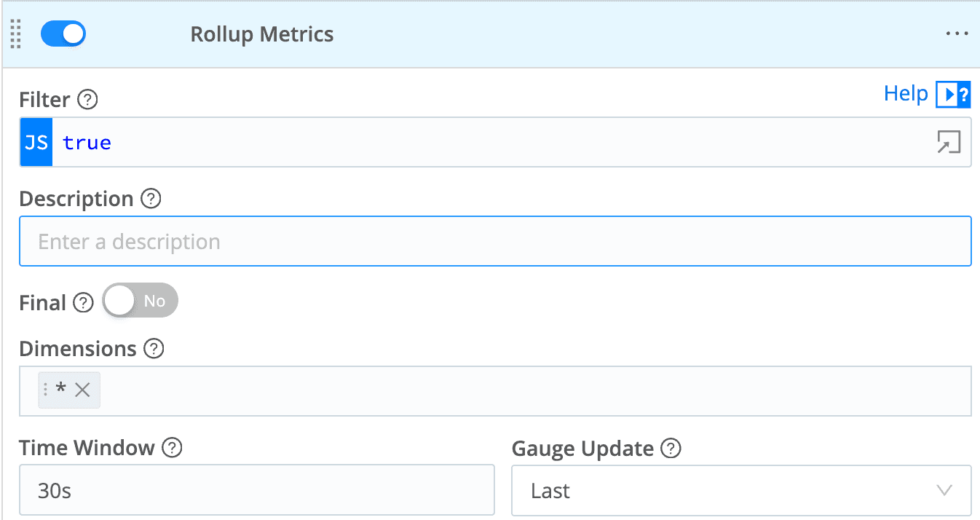Toggle the Final switch to Yes
This screenshot has height=520, width=980.
(x=141, y=301)
